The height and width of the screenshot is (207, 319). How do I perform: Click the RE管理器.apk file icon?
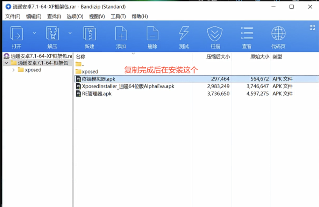point(78,94)
